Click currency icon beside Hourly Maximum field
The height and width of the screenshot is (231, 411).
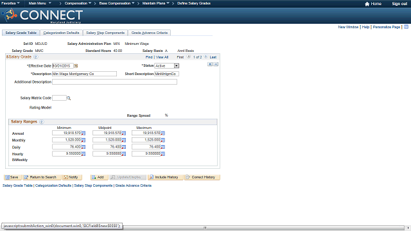162,154
